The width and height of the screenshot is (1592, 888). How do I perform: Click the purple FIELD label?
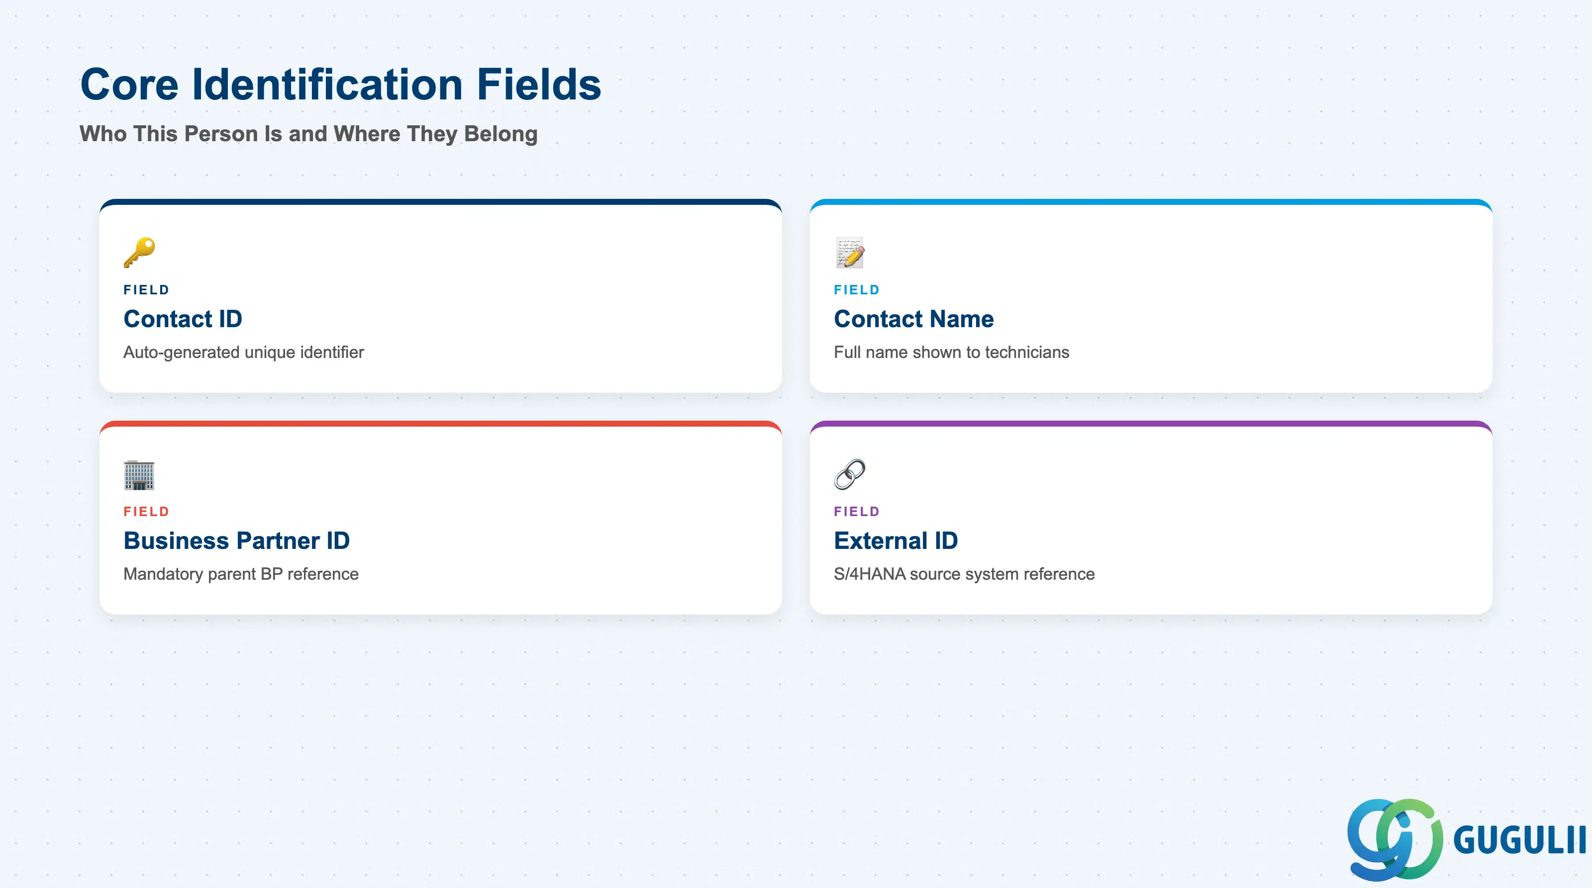tap(857, 512)
